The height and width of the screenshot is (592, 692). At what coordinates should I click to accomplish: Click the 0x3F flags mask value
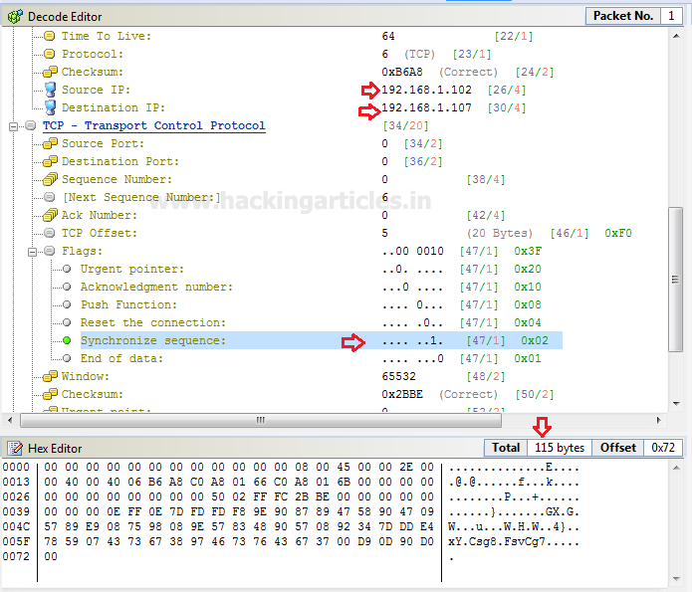click(x=528, y=251)
